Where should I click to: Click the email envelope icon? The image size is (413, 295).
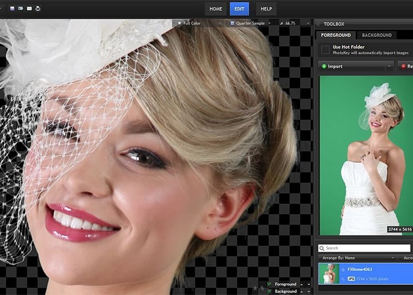click(x=29, y=9)
